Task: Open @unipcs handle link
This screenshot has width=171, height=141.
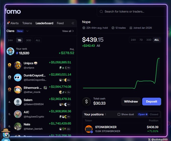Action: pos(29,68)
